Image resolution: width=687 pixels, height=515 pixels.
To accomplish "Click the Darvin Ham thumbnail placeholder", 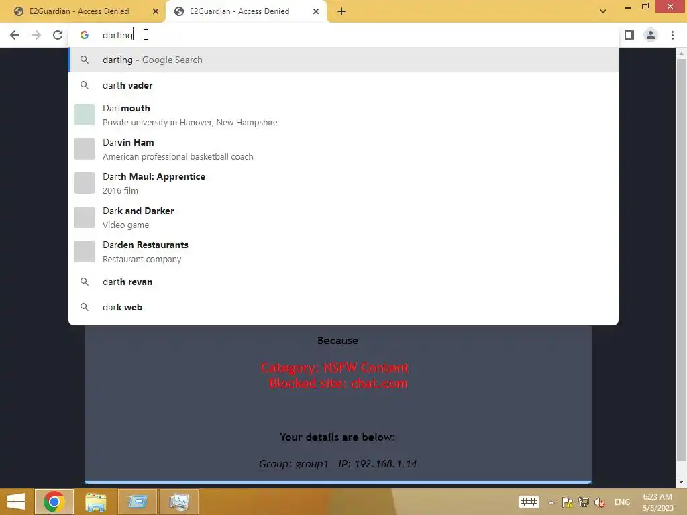I will pyautogui.click(x=84, y=149).
